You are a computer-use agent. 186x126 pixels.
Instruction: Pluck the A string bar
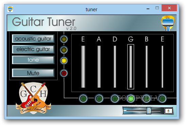[x=99, y=67]
